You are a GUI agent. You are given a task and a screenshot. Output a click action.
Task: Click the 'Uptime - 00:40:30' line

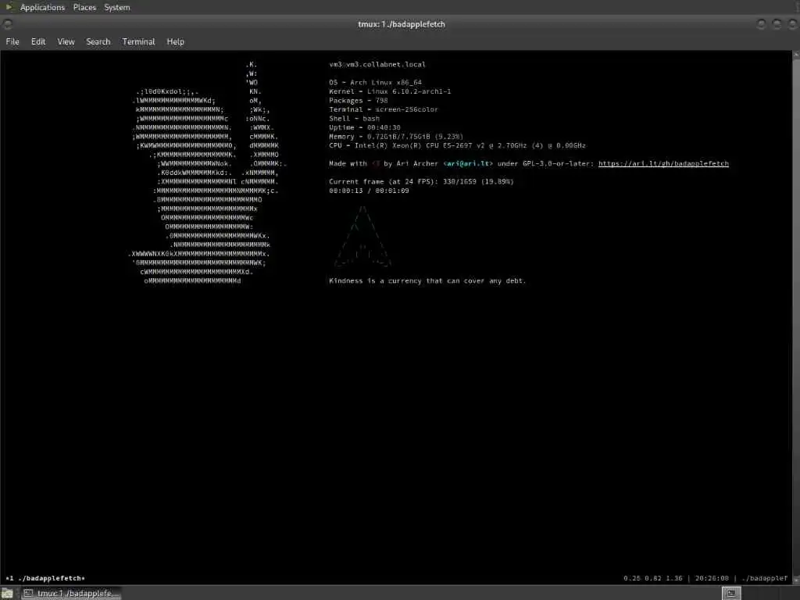(365, 127)
